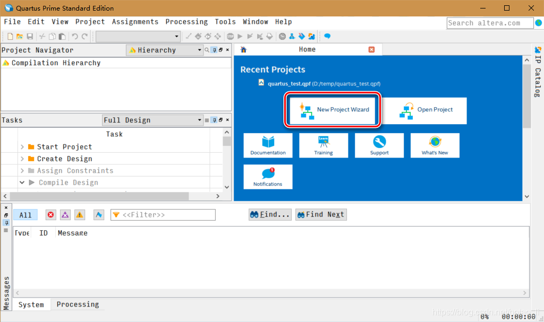
Task: Click the Start Compilation play icon
Action: (240, 37)
